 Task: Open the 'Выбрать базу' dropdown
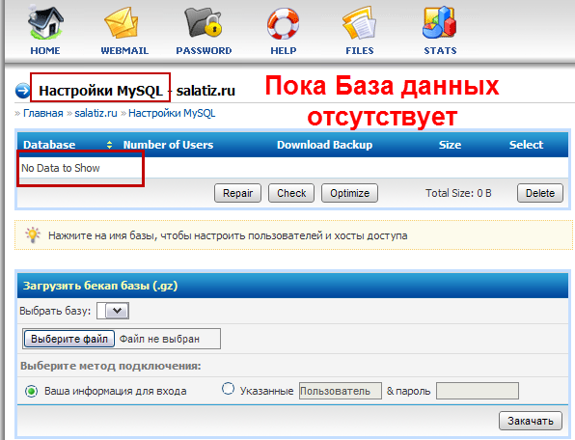(x=113, y=311)
